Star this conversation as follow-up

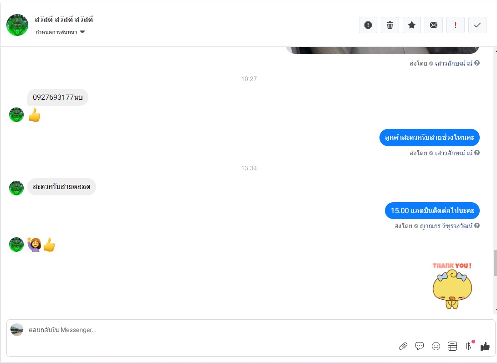coord(412,25)
